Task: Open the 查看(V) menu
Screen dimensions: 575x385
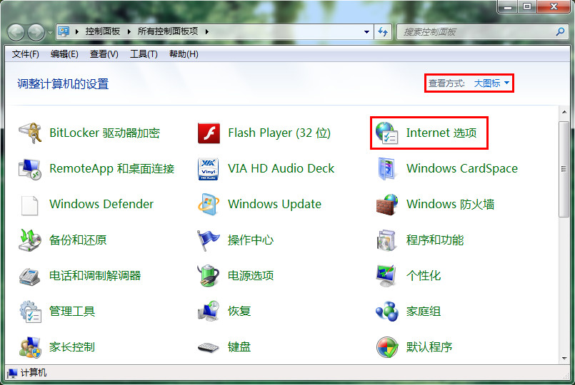Action: click(104, 54)
